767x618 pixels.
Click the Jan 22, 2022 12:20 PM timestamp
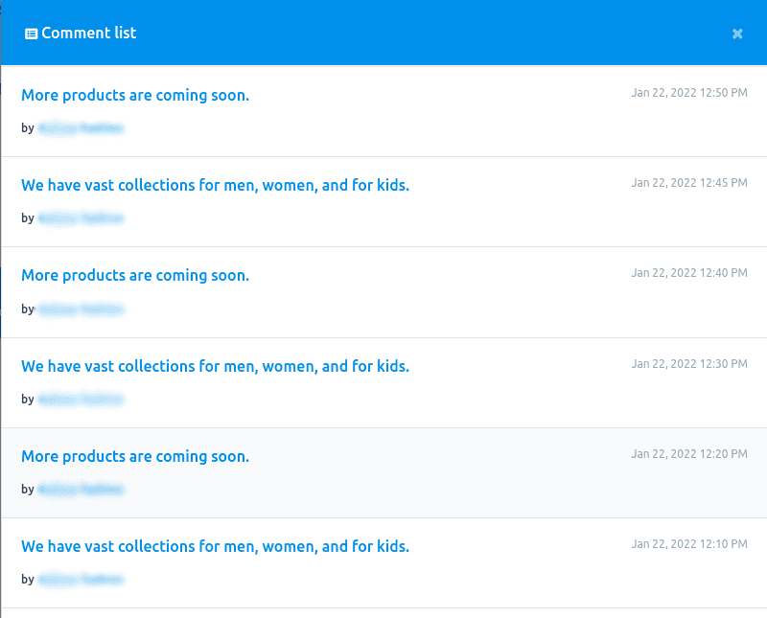688,453
